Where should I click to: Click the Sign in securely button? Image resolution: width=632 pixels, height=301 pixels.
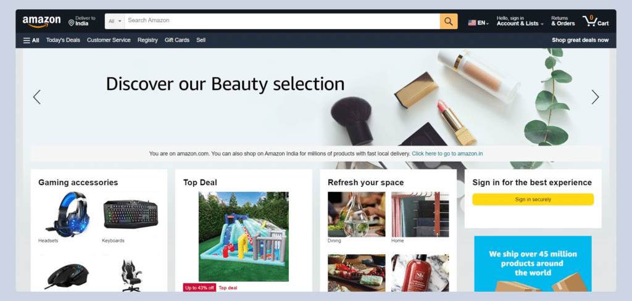tap(533, 199)
